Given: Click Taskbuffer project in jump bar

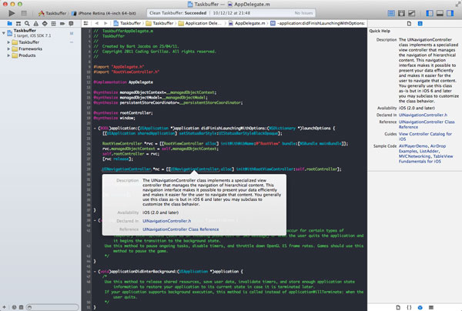Looking at the screenshot, I should 127,23.
